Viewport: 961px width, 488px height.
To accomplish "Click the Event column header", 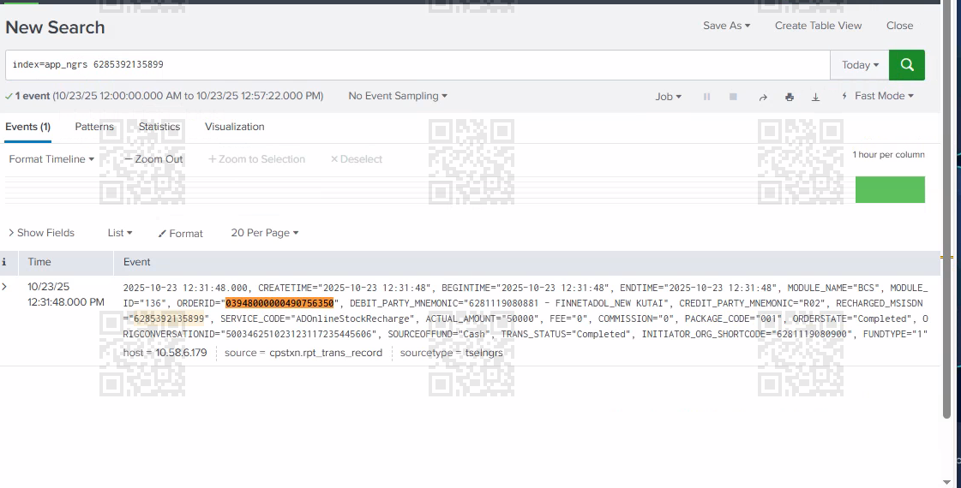I will pyautogui.click(x=136, y=262).
